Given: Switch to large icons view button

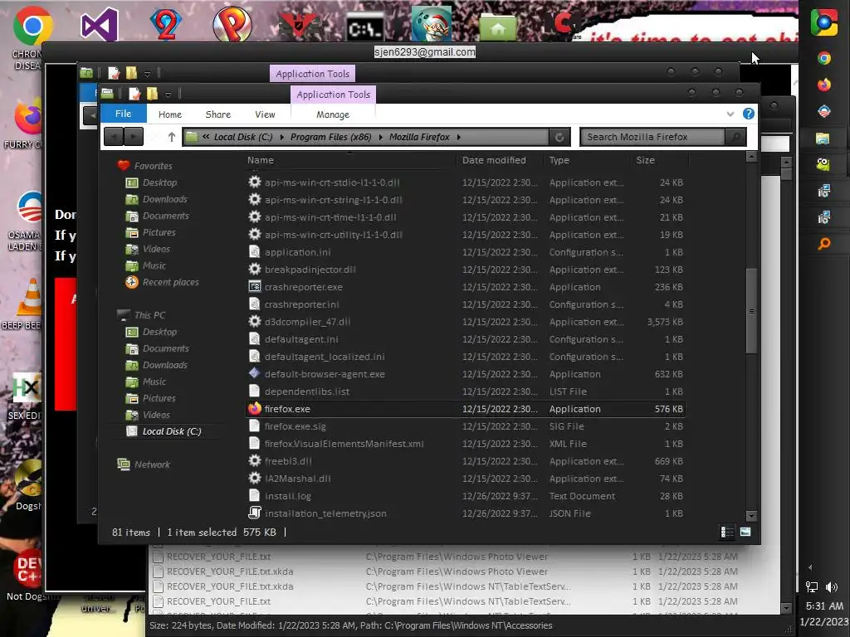Looking at the screenshot, I should click(745, 532).
